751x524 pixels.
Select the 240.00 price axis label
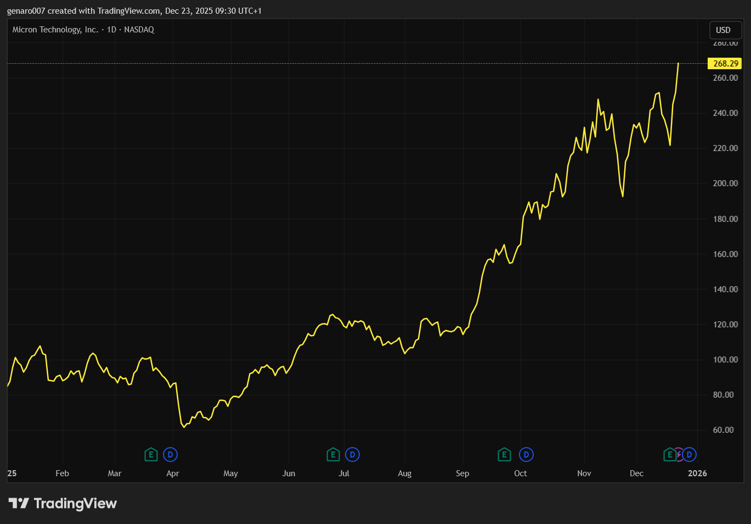(725, 113)
